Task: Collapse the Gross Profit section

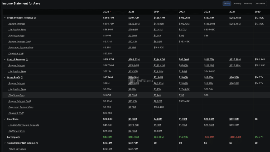Action: pos(5,77)
